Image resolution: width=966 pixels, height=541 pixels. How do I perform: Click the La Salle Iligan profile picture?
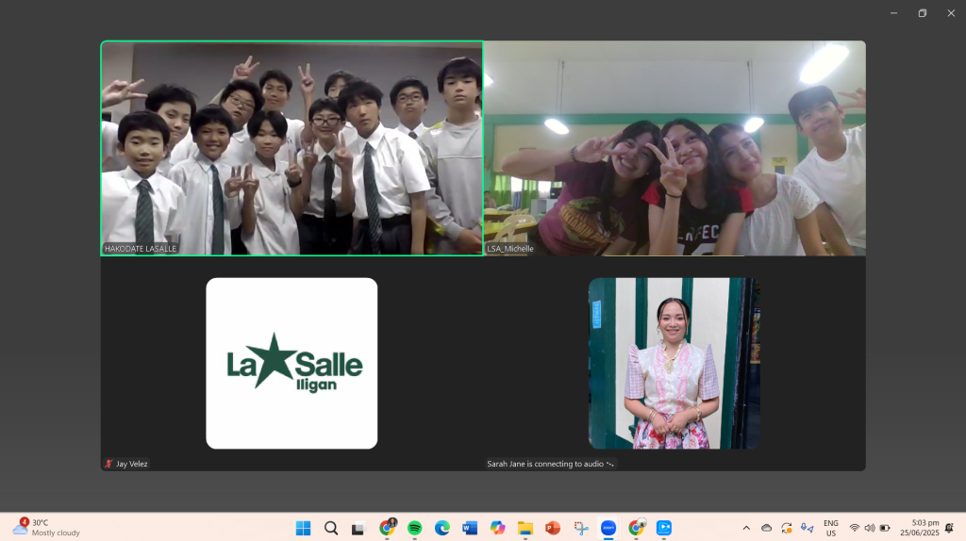[x=291, y=363]
